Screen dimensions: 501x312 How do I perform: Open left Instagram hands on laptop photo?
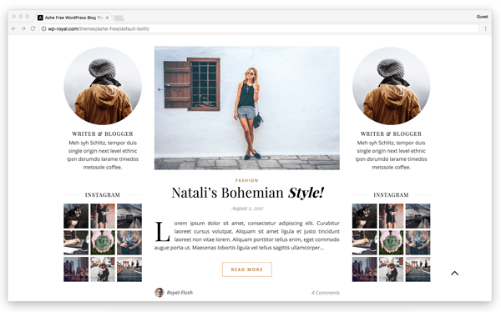click(76, 243)
